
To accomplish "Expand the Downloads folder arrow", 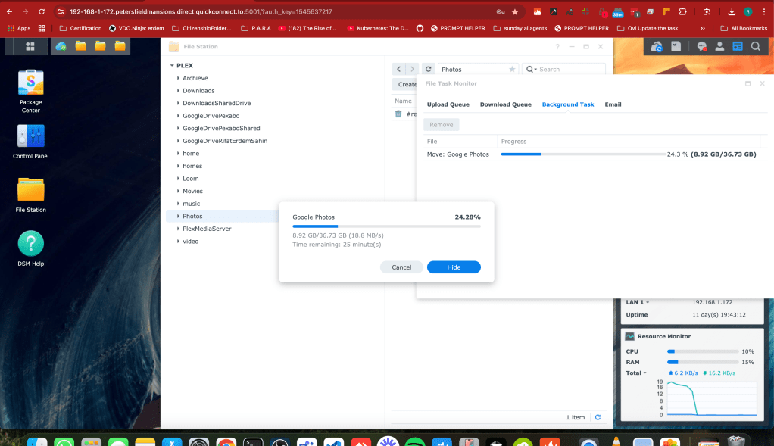I will [178, 90].
